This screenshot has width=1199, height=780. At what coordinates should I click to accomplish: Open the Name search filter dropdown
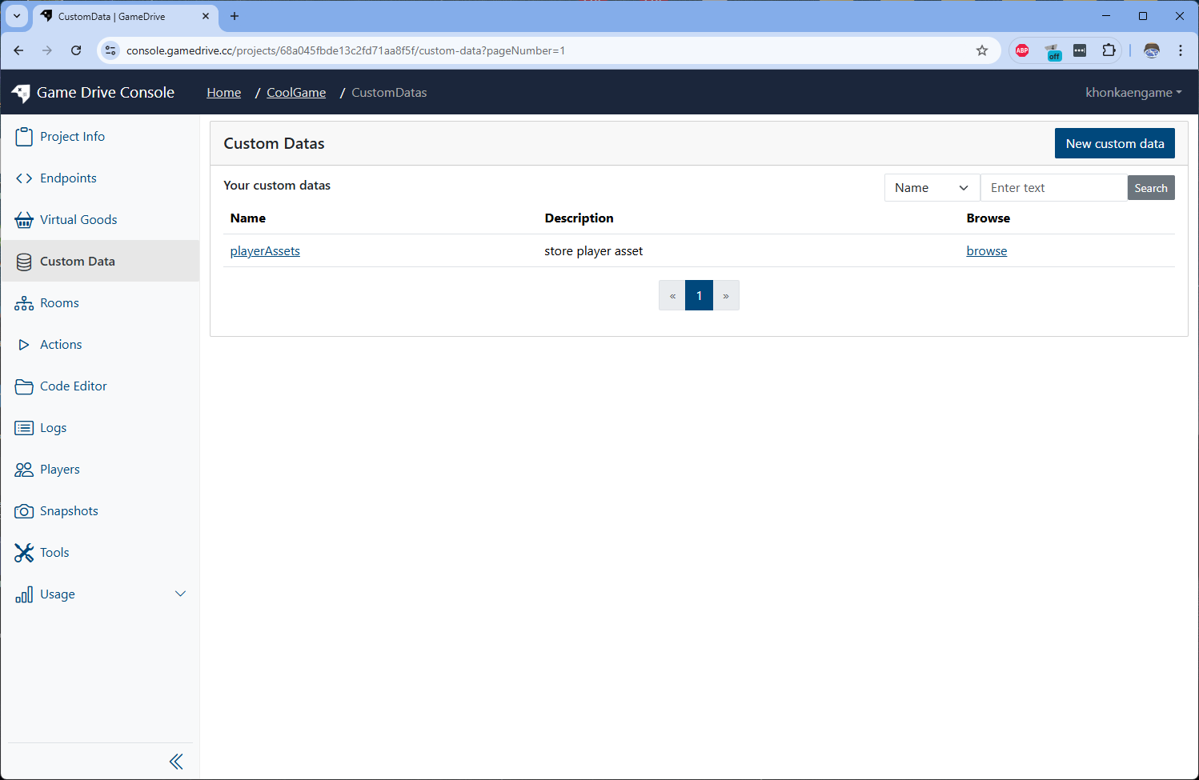pos(932,188)
